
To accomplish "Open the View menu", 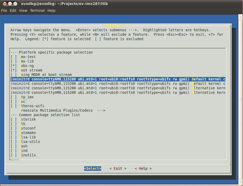I will [23, 11].
